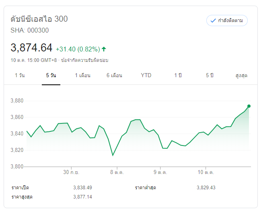Switch to the 6 เดือน tab
The width and height of the screenshot is (259, 215).
click(114, 76)
